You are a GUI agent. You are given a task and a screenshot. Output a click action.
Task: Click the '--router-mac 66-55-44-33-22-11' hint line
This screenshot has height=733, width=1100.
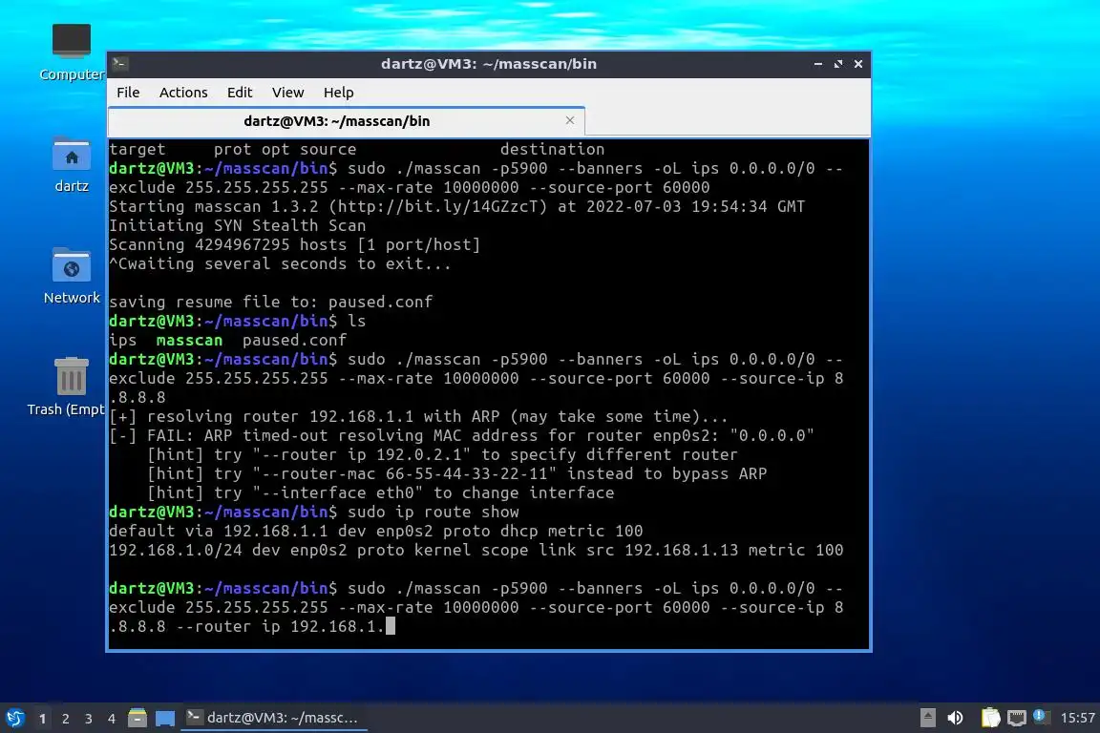tap(456, 474)
